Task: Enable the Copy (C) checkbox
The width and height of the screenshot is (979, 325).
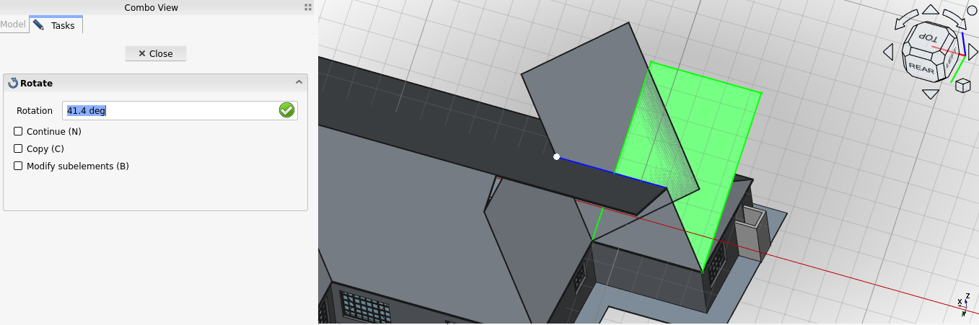Action: [19, 149]
